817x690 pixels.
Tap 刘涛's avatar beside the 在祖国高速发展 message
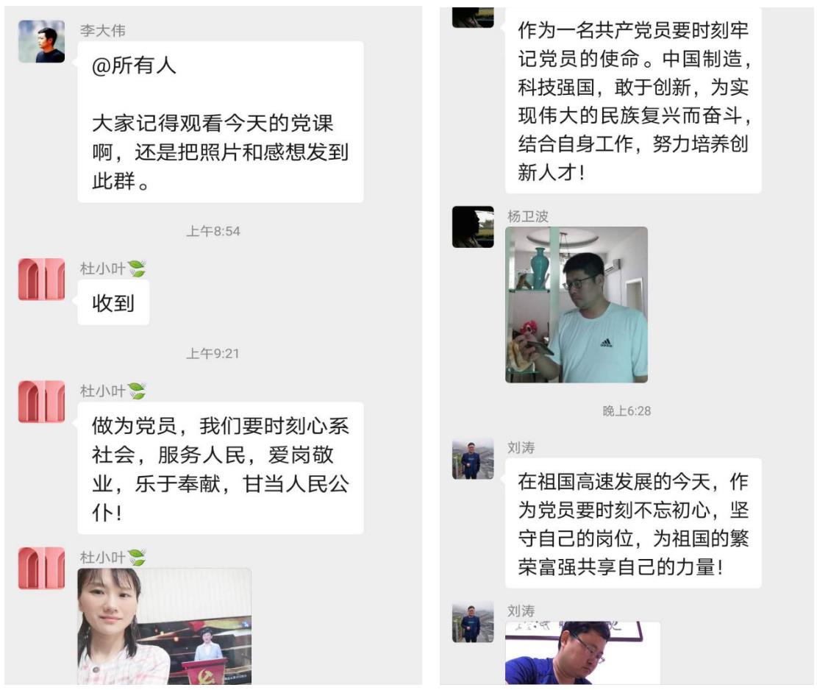pos(473,458)
